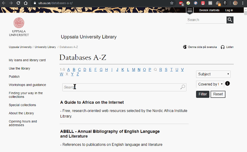The image size is (247, 152).
Task: Open About the Library
Action: [x=21, y=113]
